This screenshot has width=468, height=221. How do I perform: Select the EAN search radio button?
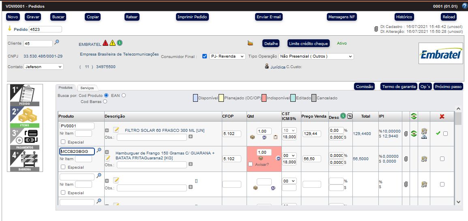124,95
